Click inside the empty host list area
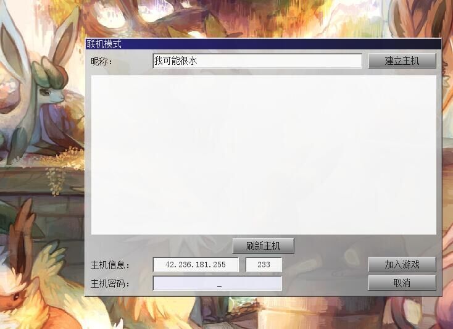Screen dimensions: 453x329 tap(264, 155)
